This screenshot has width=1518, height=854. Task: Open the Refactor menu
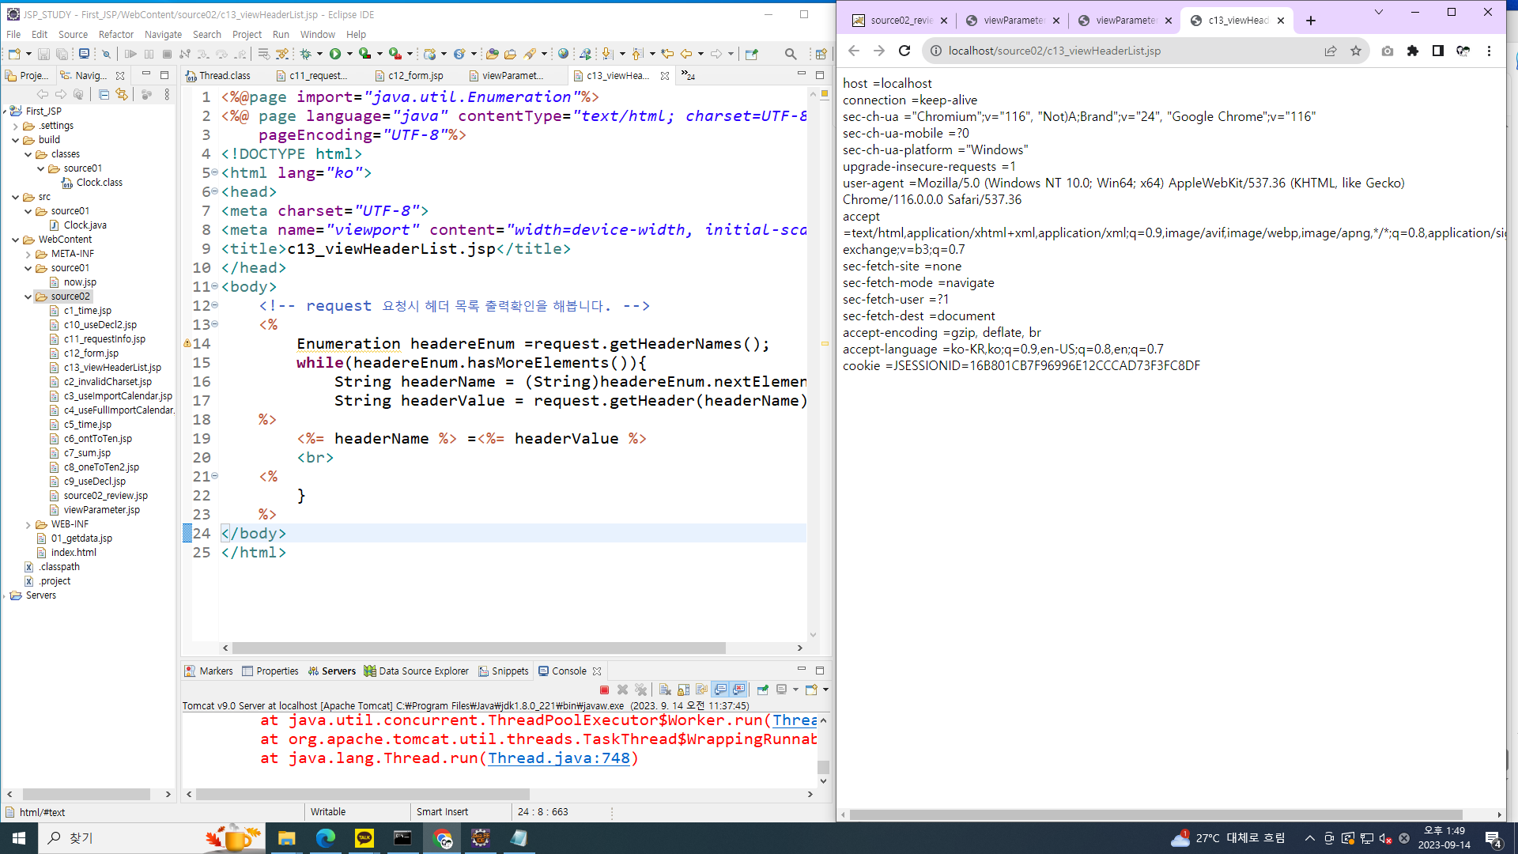point(115,34)
